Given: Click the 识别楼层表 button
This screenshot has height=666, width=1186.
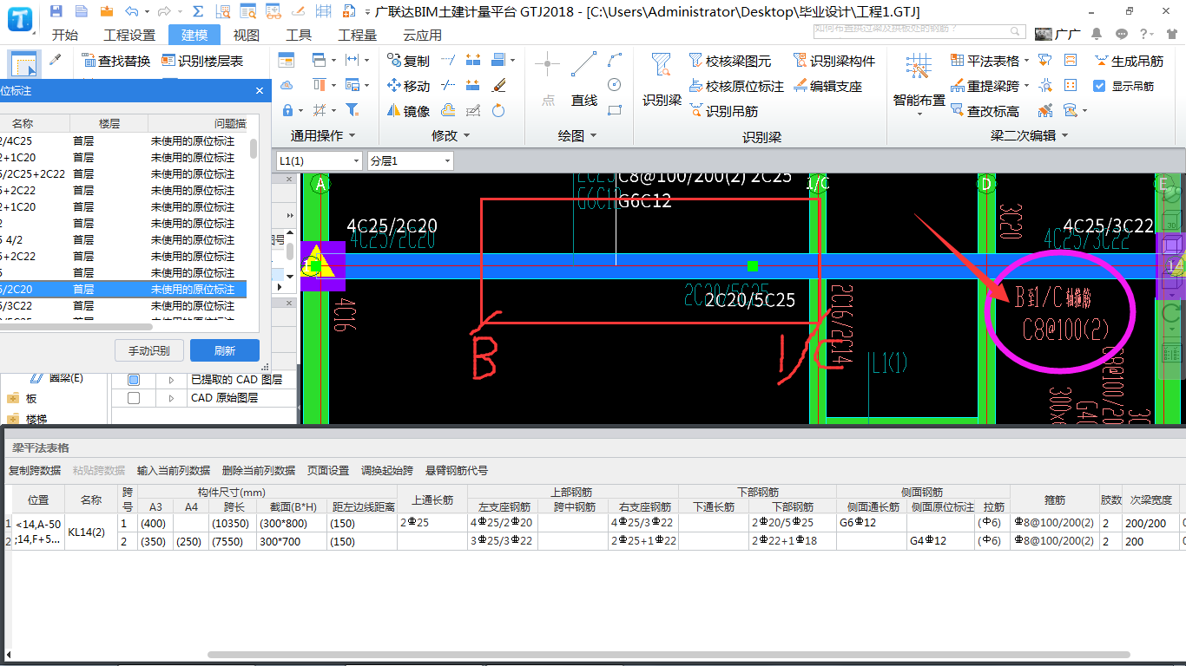Looking at the screenshot, I should pos(201,61).
